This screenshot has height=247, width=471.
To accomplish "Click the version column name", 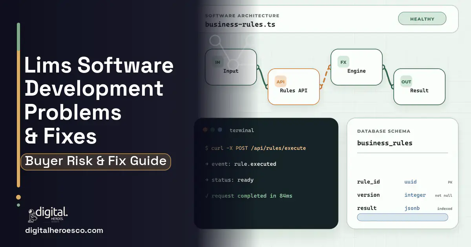I will [x=369, y=195].
